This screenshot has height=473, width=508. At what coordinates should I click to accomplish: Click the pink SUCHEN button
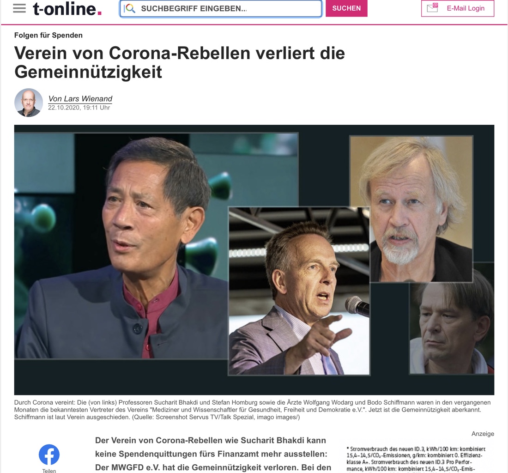(x=346, y=8)
